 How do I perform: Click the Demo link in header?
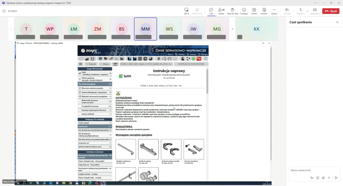(x=170, y=55)
